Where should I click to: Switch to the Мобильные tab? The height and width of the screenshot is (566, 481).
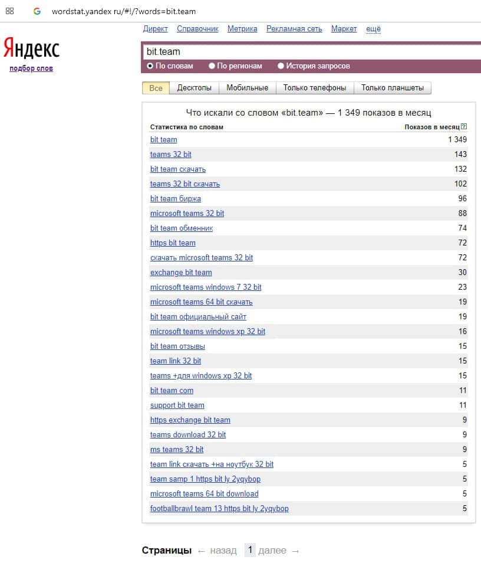coord(248,88)
